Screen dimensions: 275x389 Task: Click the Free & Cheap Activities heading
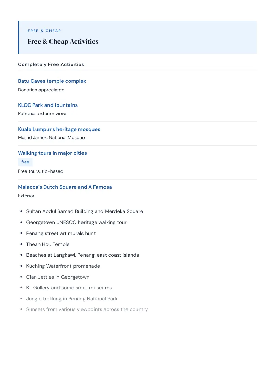click(x=63, y=42)
